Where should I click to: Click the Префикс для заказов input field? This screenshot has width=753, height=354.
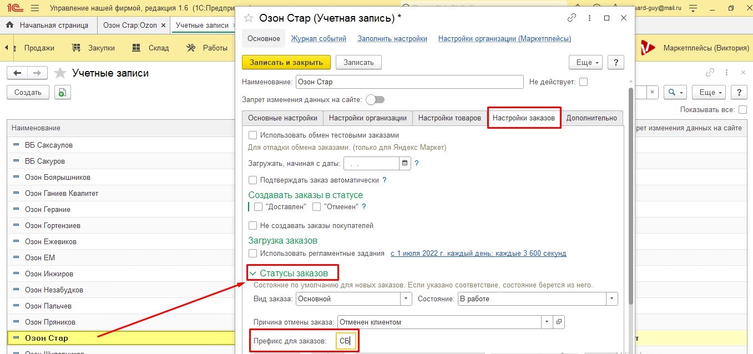(x=346, y=341)
